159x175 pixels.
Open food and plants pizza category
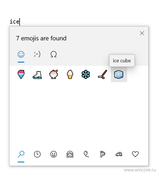tap(103, 154)
